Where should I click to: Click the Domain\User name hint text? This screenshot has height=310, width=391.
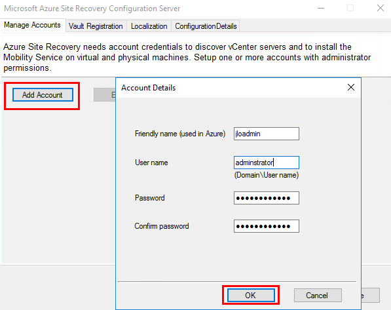pyautogui.click(x=267, y=175)
